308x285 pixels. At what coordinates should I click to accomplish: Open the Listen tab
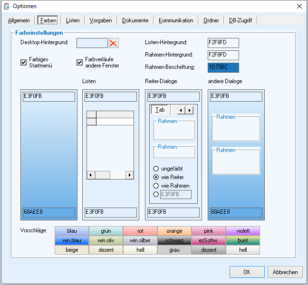[x=73, y=20]
